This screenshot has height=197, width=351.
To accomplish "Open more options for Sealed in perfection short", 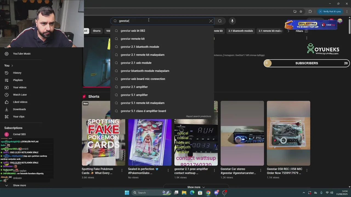I will pyautogui.click(x=168, y=170).
